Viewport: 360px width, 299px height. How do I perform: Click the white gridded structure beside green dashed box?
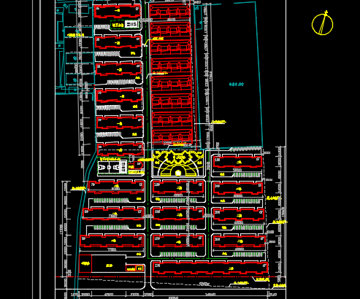pos(131,24)
